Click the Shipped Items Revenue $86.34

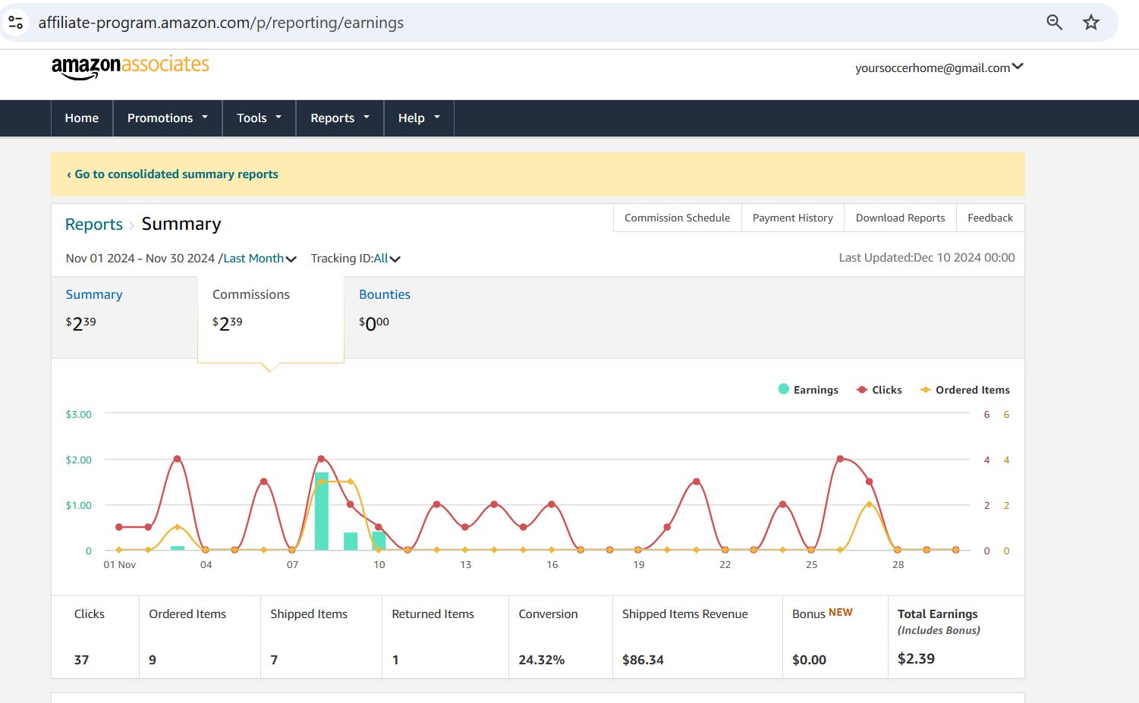pyautogui.click(x=643, y=660)
